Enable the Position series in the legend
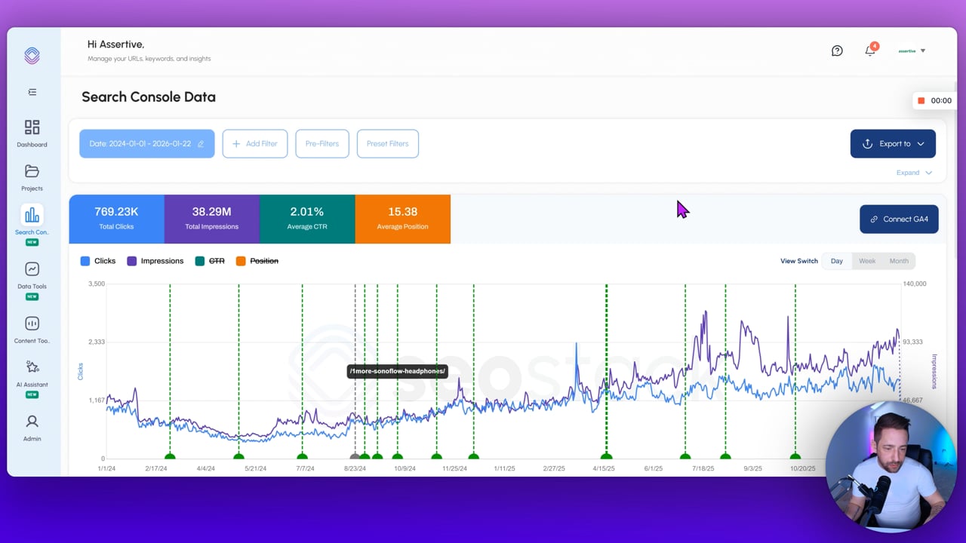 pos(257,261)
